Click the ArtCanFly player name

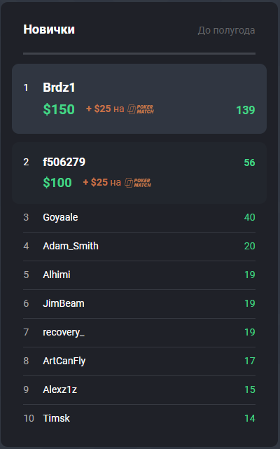[64, 361]
